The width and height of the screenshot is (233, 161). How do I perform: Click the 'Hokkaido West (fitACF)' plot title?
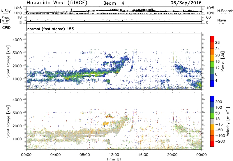(57, 3)
